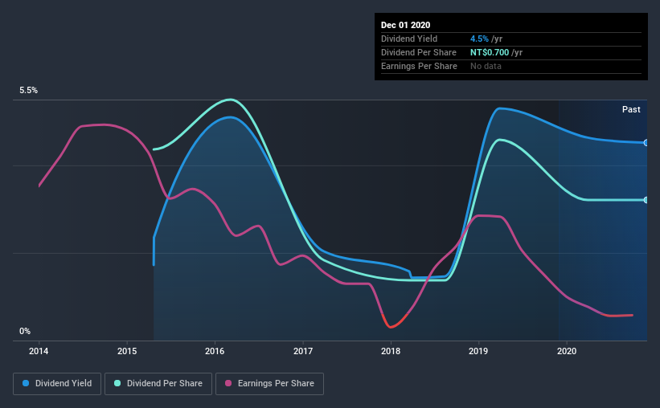Select the 2015 x-axis label
660x408 pixels.
[x=127, y=351]
